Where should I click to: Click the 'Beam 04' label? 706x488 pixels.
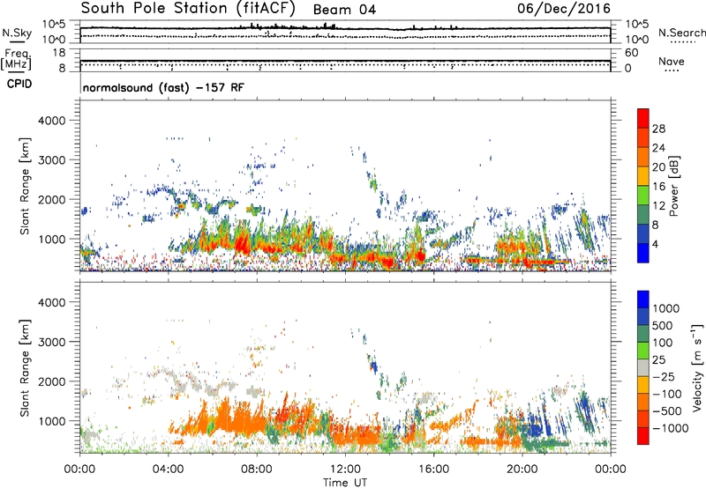344,10
